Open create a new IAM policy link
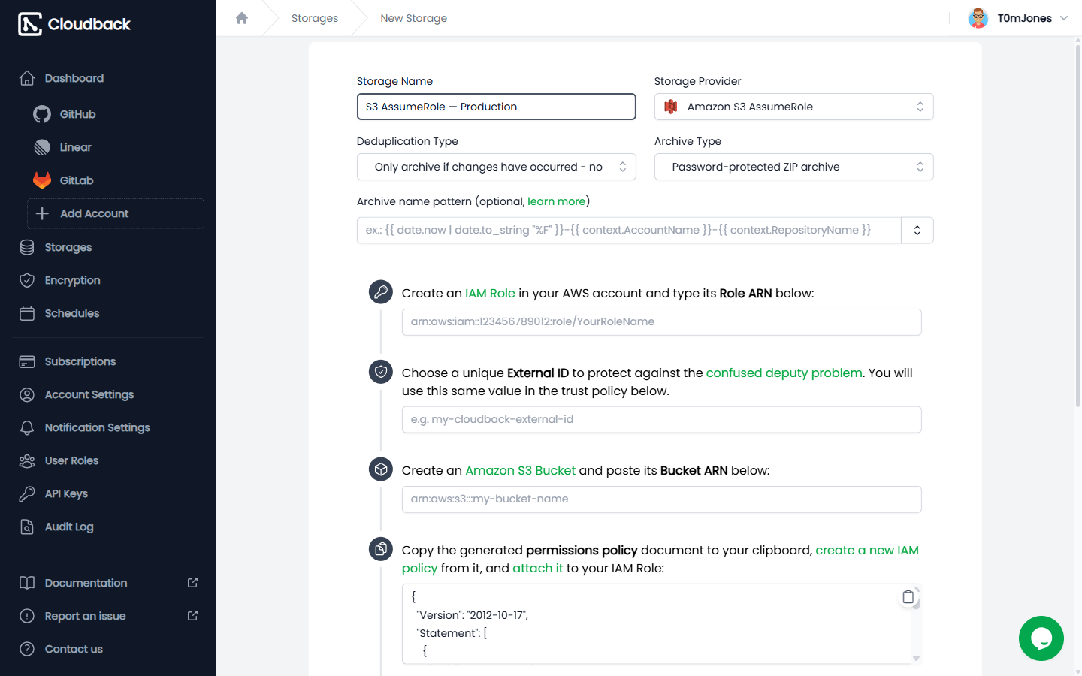Image resolution: width=1082 pixels, height=676 pixels. 660,559
